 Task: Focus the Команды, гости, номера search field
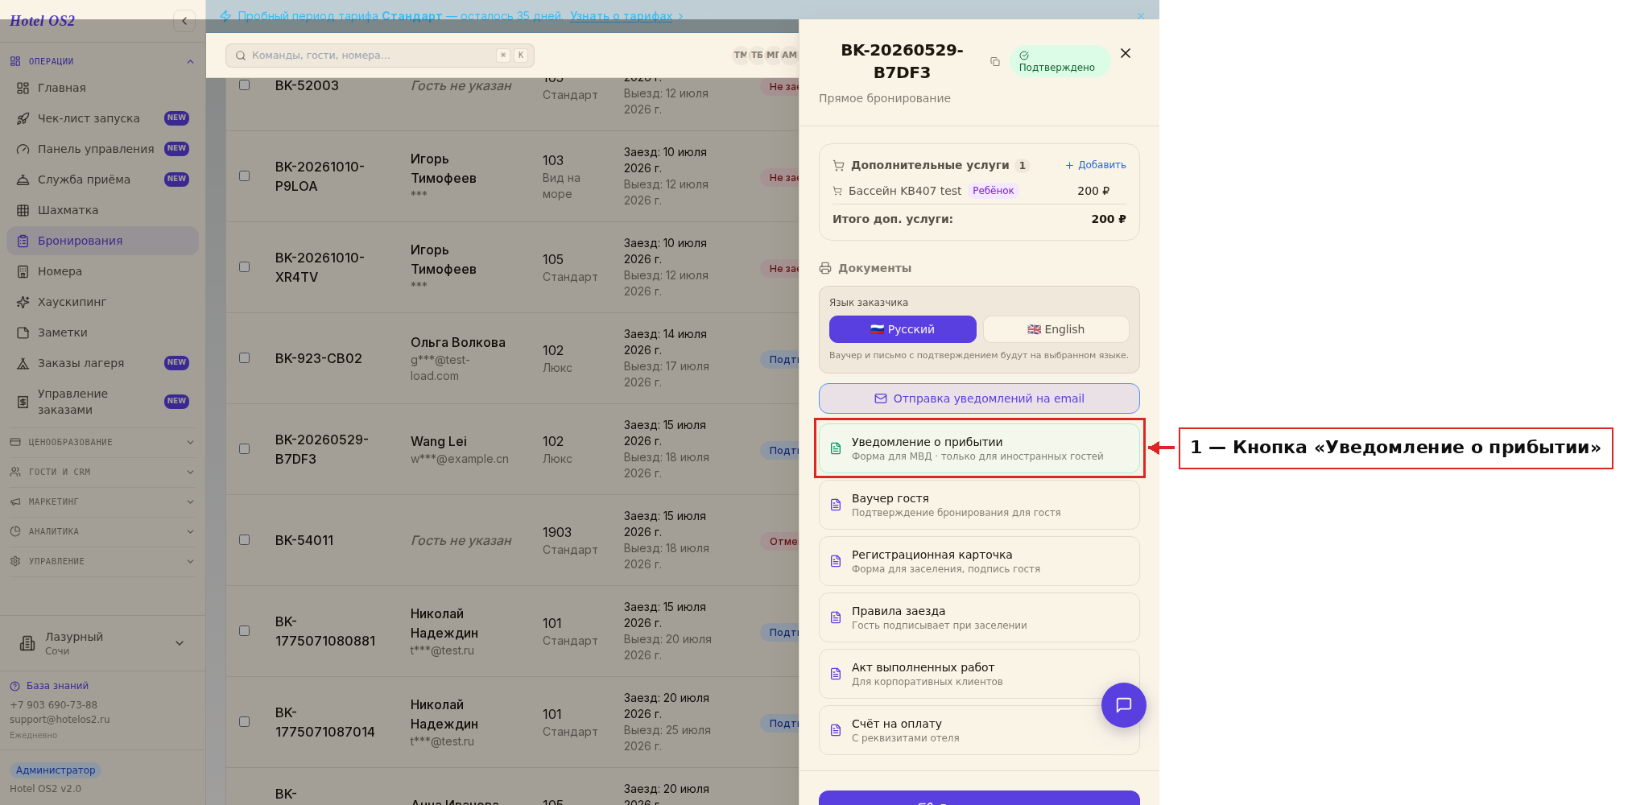coord(380,56)
